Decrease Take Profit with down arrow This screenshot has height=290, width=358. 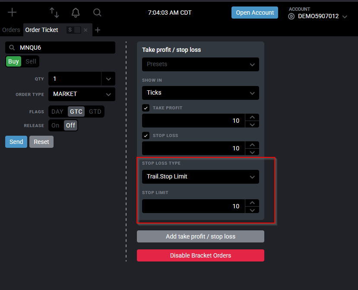252,124
